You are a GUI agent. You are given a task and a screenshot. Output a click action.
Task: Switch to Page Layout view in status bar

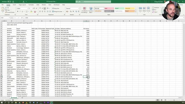click(x=162, y=100)
